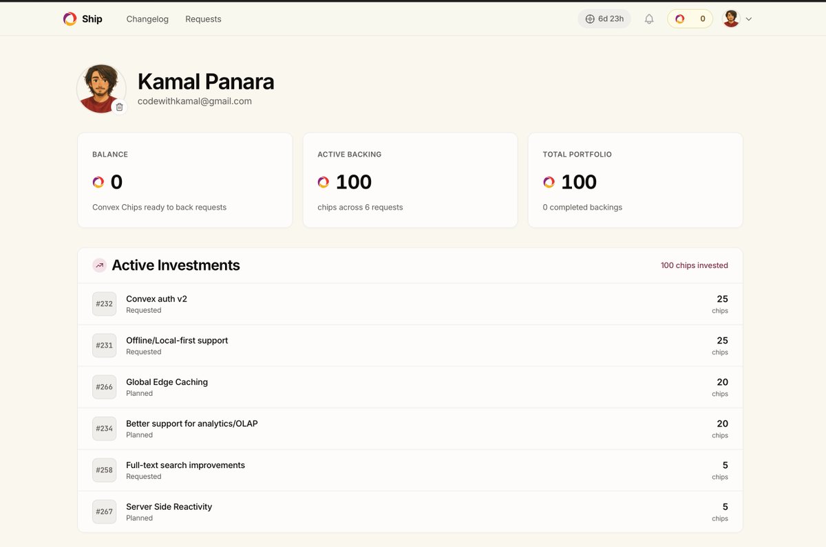826x547 pixels.
Task: Click the #267 request badge
Action: point(105,512)
